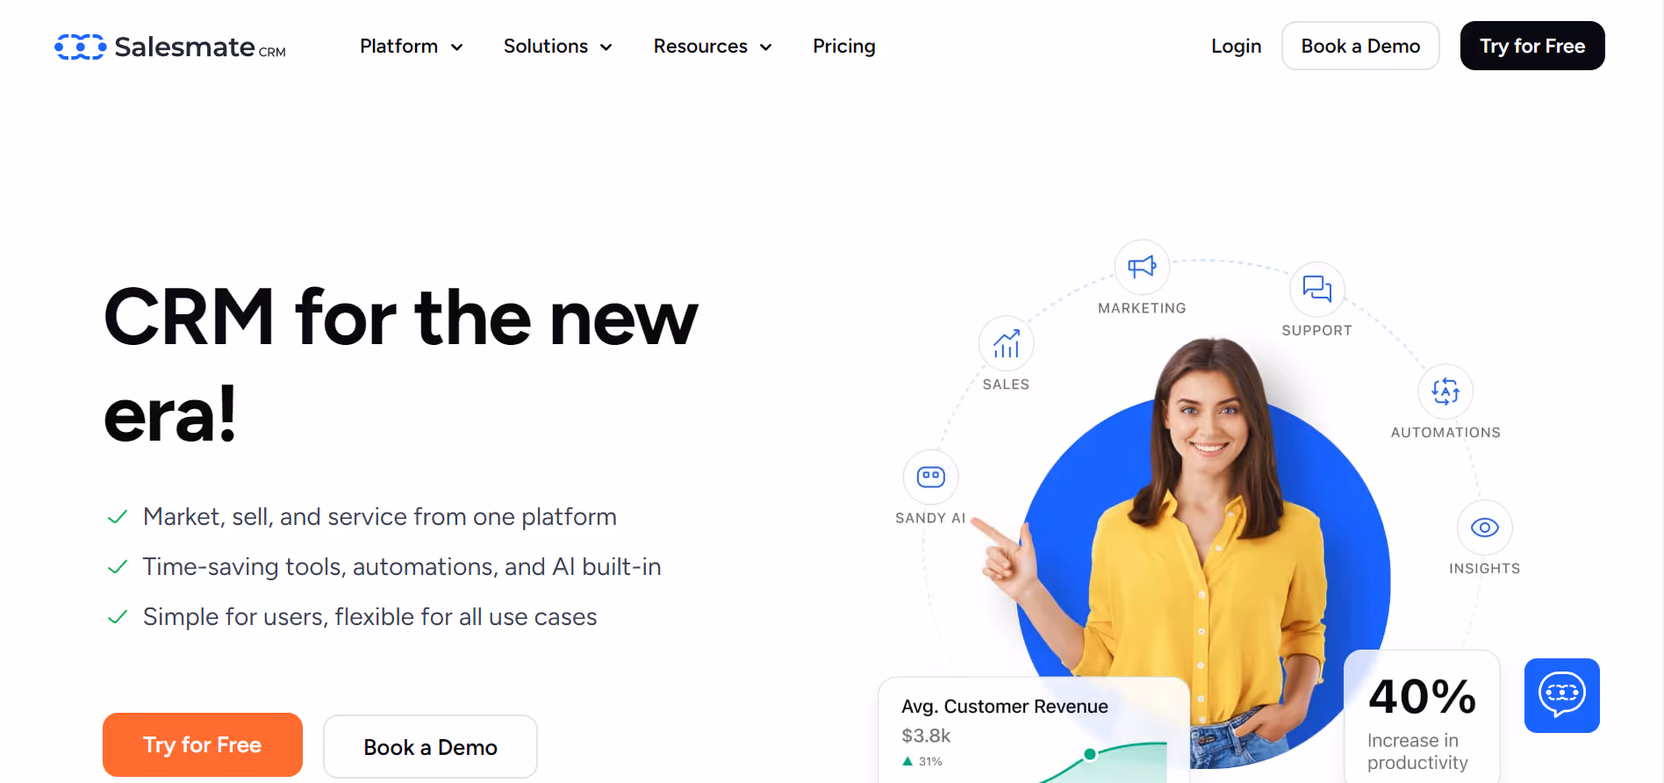Go to the Pricing page
This screenshot has height=783, width=1664.
click(x=843, y=47)
